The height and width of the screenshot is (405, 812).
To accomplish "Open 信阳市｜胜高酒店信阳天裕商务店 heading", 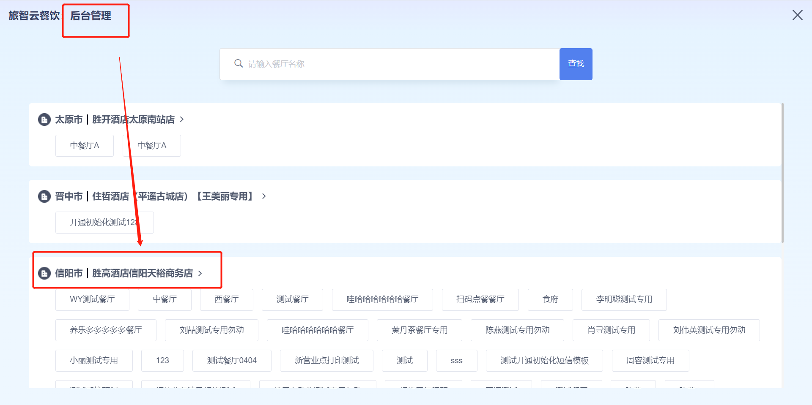I will tap(124, 273).
